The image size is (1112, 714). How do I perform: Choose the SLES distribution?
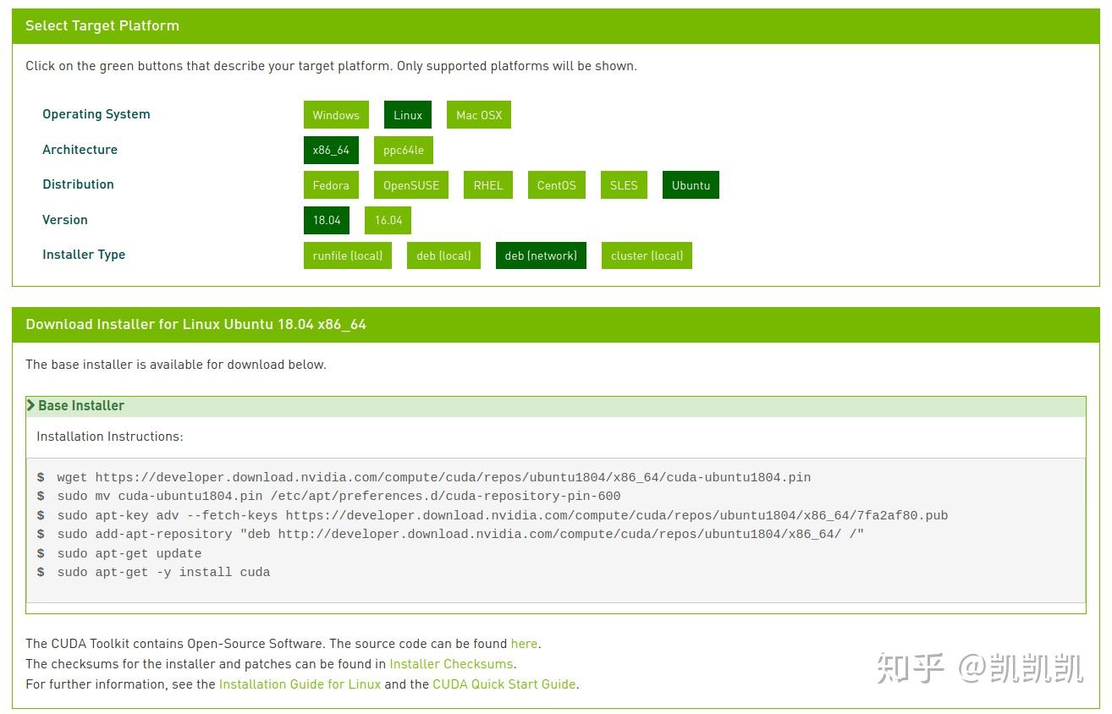(624, 185)
